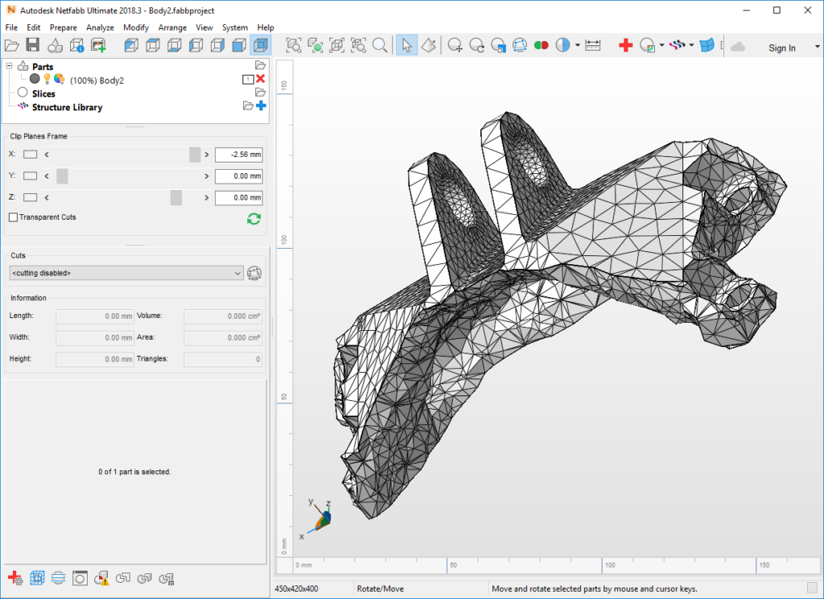Click the Save project floppy disk icon

(33, 46)
